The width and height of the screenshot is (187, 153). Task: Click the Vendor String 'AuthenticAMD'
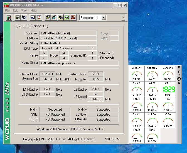[68, 43]
